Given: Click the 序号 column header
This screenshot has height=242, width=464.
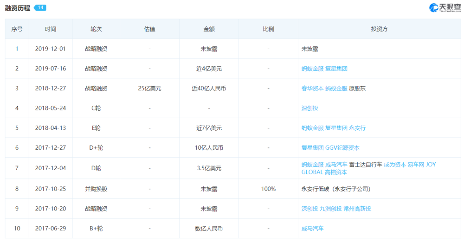Looking at the screenshot, I should pos(17,29).
